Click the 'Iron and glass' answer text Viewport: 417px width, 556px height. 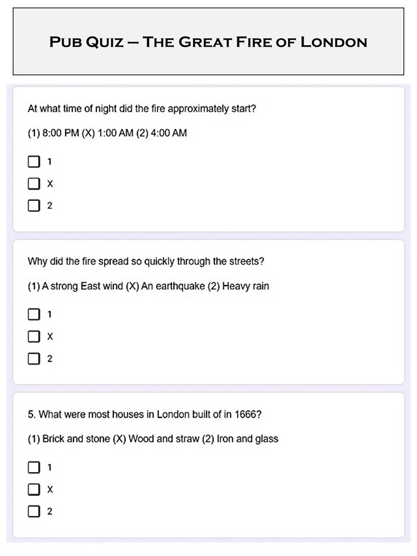pos(247,439)
